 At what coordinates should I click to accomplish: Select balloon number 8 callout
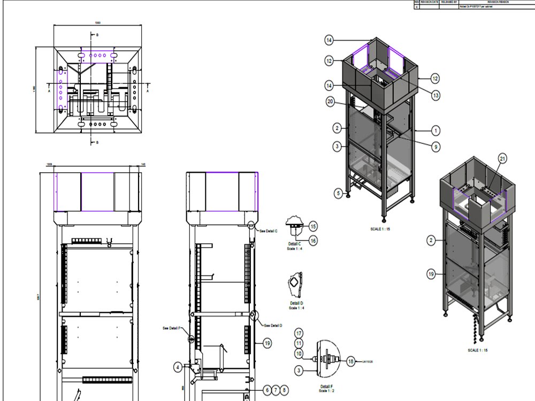284,390
